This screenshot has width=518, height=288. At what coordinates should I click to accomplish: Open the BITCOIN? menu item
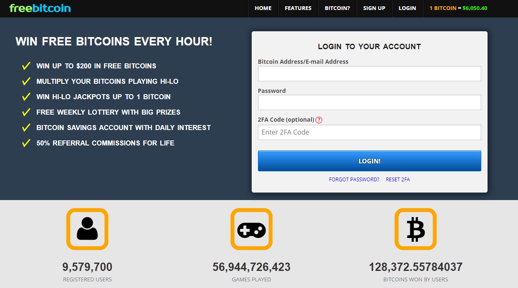[x=337, y=8]
